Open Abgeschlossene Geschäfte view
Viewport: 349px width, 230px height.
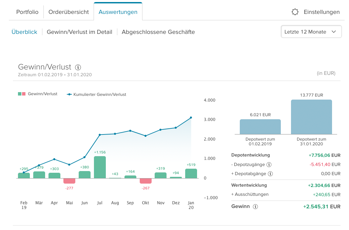(x=158, y=32)
